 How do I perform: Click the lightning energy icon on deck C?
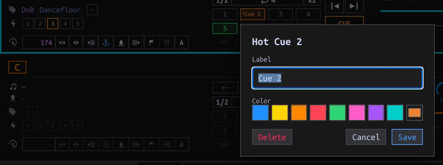[13, 125]
